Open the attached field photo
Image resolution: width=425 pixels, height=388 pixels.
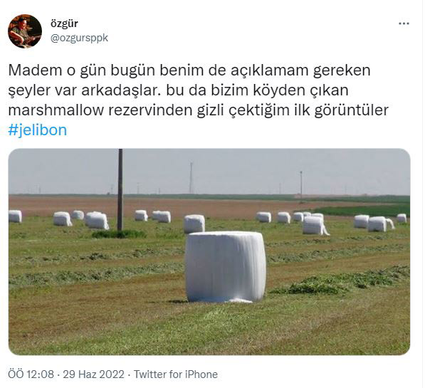[209, 252]
